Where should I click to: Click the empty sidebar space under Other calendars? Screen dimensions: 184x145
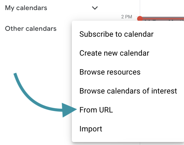(35, 53)
